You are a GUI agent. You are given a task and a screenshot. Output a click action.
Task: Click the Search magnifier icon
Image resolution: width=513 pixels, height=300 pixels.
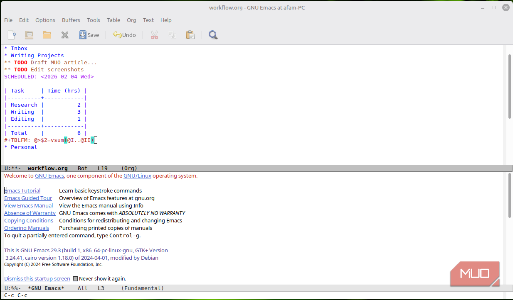213,35
